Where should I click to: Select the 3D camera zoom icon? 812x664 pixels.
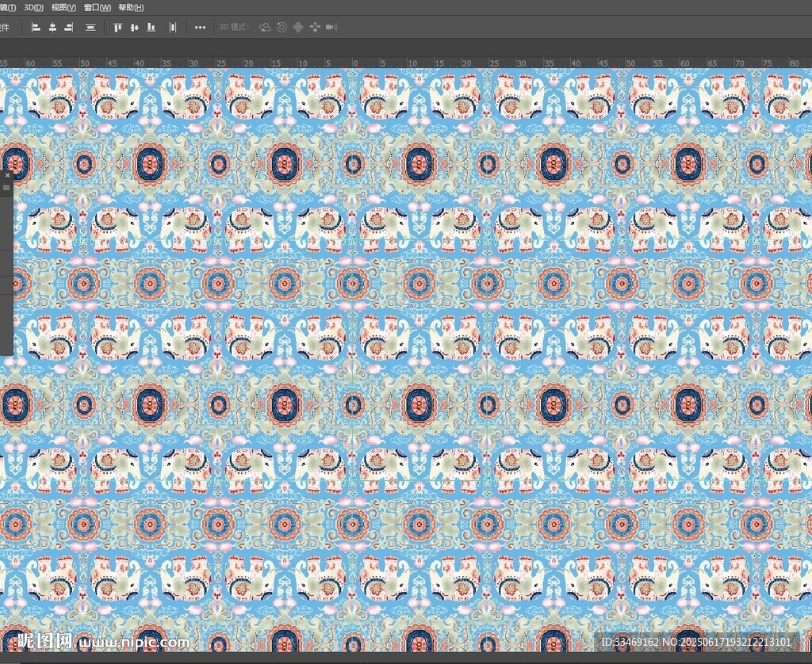[331, 27]
